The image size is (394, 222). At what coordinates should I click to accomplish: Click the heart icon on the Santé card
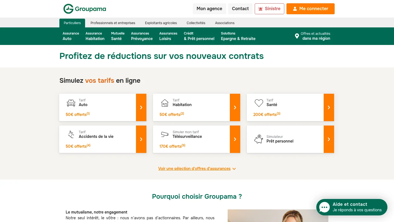click(x=259, y=103)
